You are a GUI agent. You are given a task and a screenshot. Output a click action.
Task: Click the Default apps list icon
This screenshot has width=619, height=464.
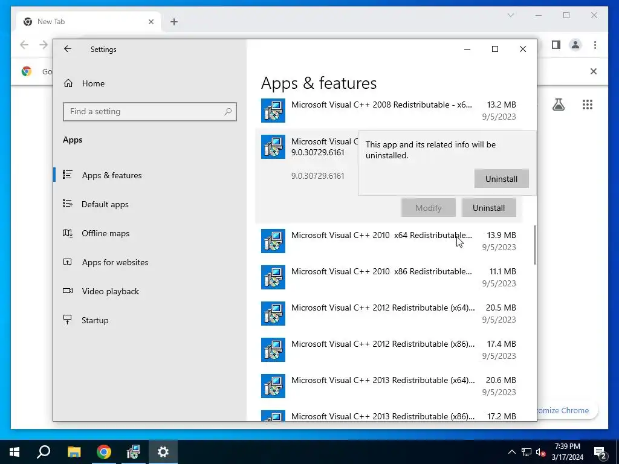(x=68, y=204)
